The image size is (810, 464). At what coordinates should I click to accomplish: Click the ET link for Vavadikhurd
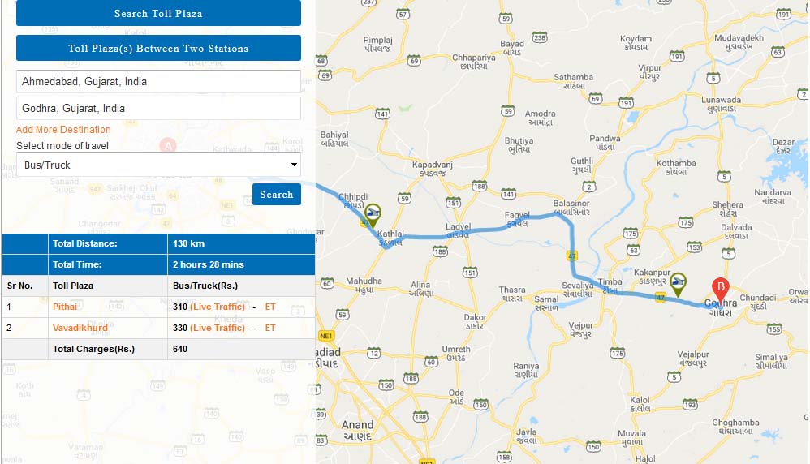(x=270, y=329)
